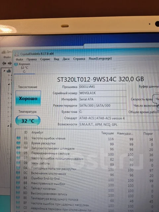Open the Справка menu
Screen dimensions: 159x212
click(79, 59)
